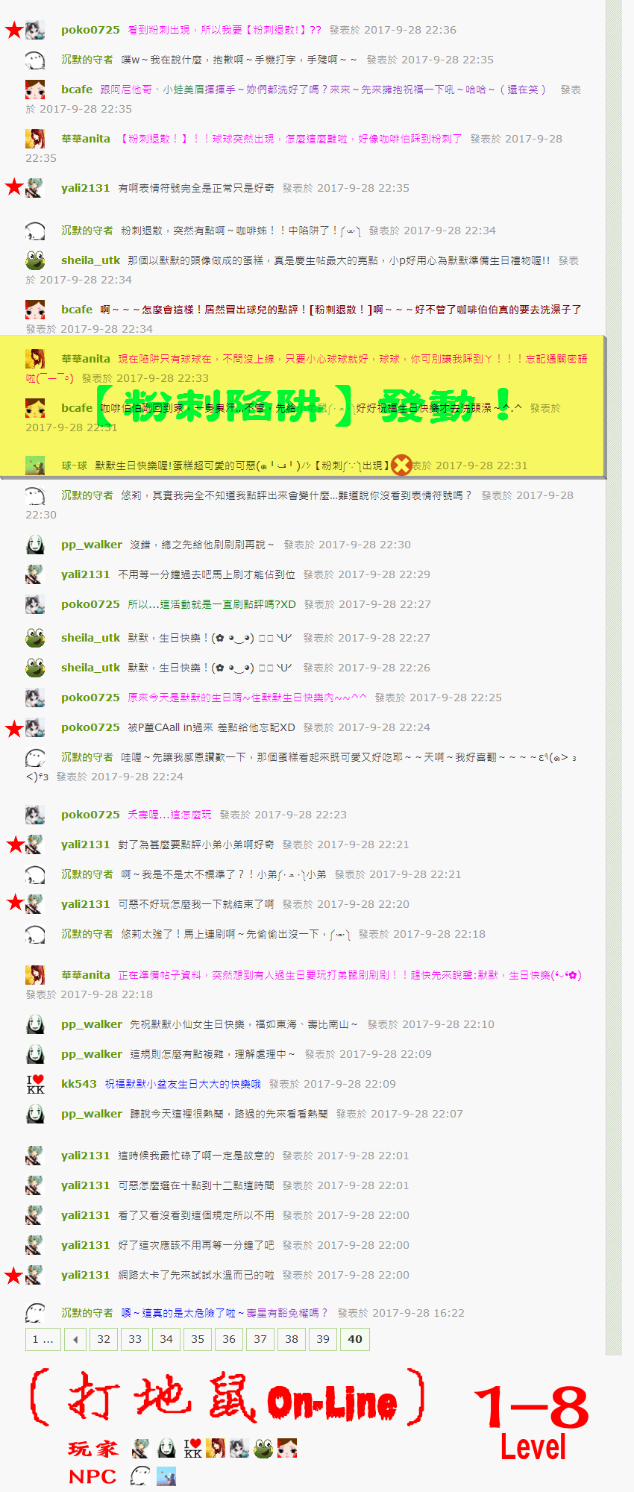Open pp_walker username at 22:10 comment
634x1492 pixels.
(x=92, y=1024)
